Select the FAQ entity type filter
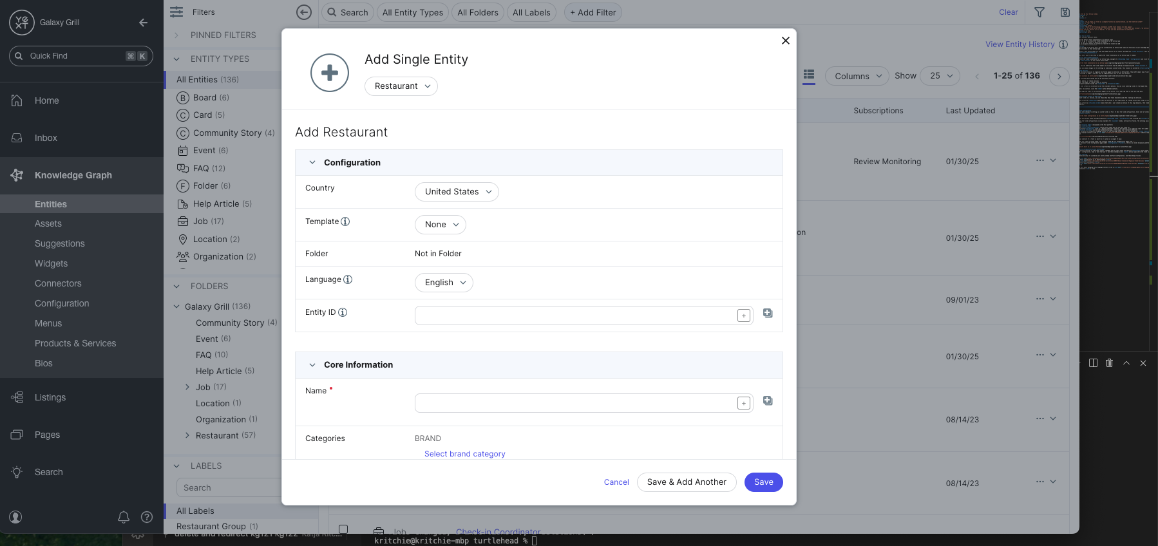 tap(201, 169)
